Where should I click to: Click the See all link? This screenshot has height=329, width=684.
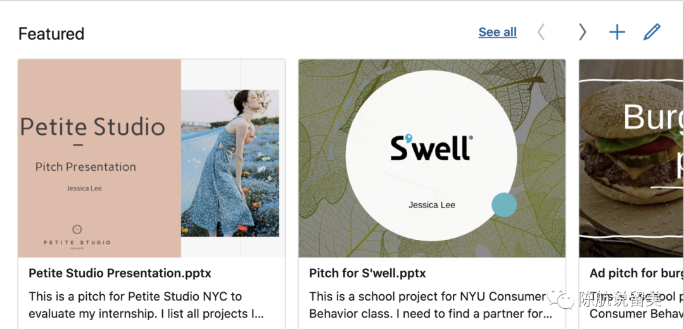pos(497,32)
